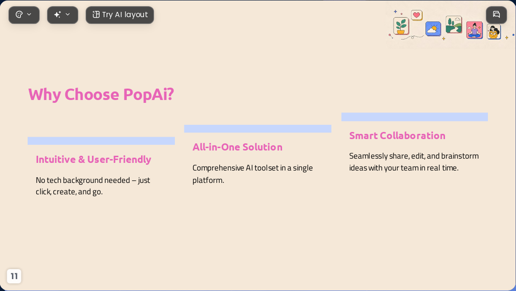The height and width of the screenshot is (291, 516).
Task: Click the sun and cloud illustration icon
Action: coord(433,29)
